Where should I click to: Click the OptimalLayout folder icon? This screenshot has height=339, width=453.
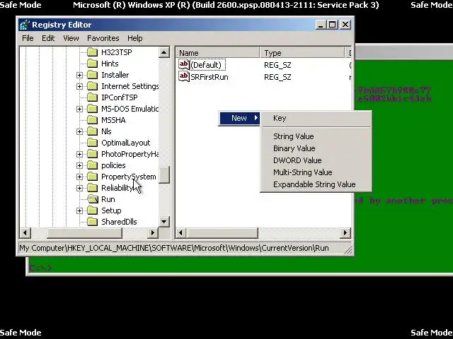coord(93,143)
